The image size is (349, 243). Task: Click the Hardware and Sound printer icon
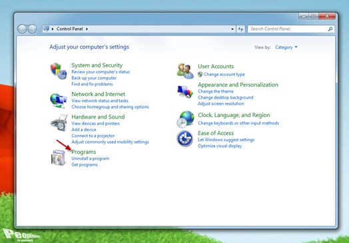[x=59, y=122]
